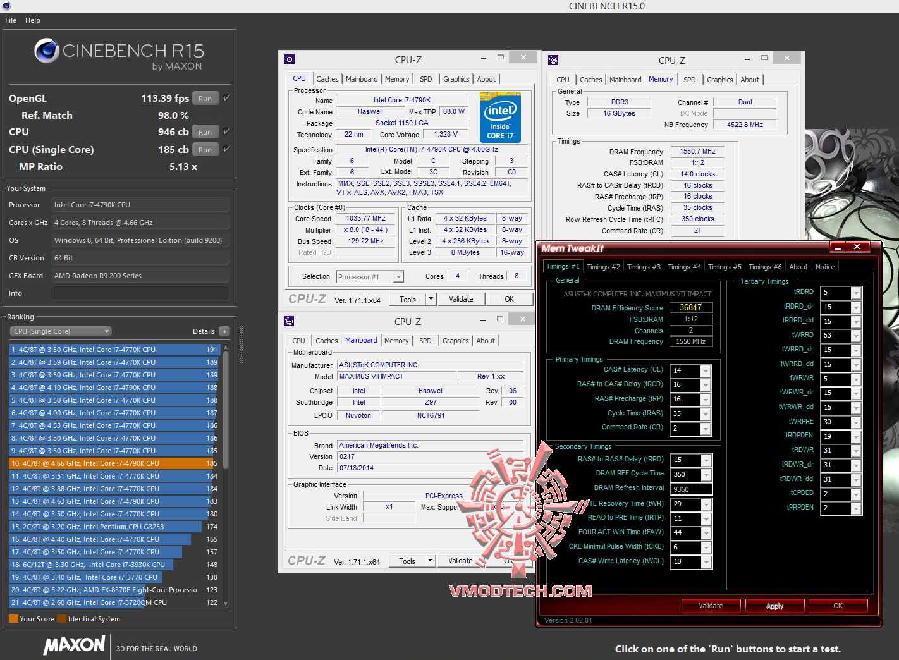Click the ranking list scroll down arrow
Viewport: 899px width, 660px height.
click(226, 604)
